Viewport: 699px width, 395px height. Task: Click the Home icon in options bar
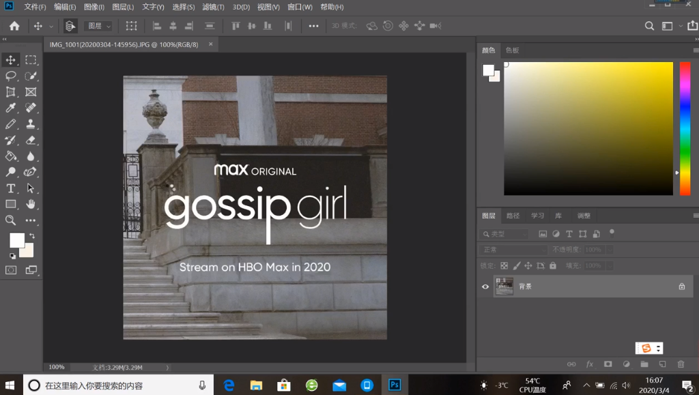(x=14, y=26)
